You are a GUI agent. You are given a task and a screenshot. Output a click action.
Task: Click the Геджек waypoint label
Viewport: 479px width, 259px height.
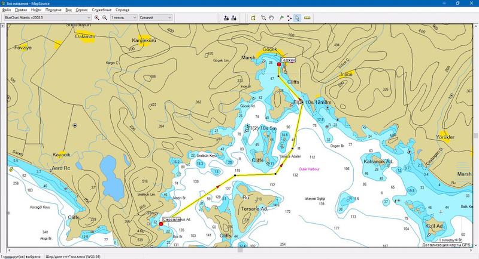click(x=288, y=60)
